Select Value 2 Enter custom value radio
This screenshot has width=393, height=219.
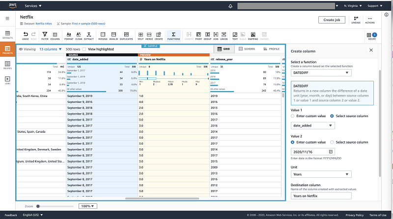[292, 142]
